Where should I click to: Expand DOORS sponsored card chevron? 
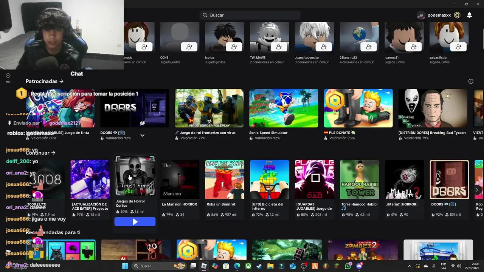(x=142, y=135)
